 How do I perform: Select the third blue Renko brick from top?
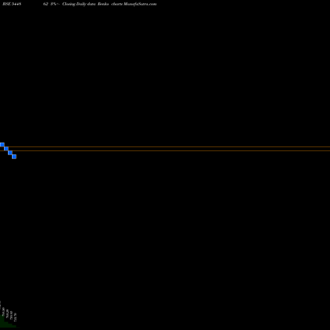(10, 152)
